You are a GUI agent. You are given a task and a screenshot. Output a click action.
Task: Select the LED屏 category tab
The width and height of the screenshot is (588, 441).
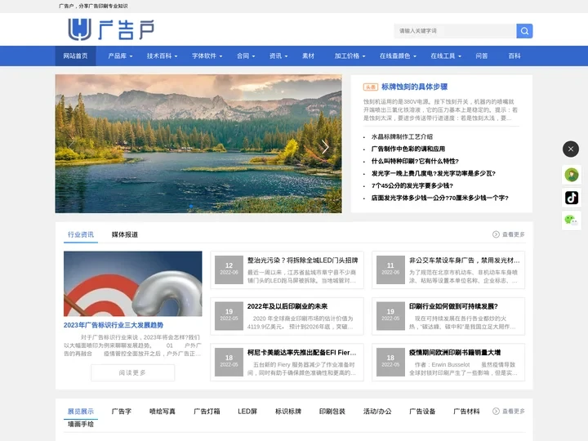tap(247, 412)
